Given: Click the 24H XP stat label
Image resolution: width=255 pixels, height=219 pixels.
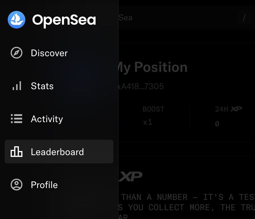Looking at the screenshot, I should [228, 109].
